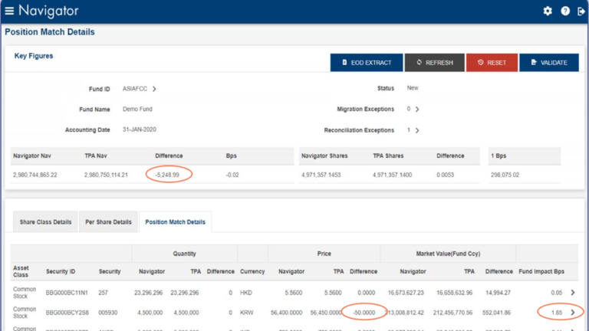Click Fund Impact Bps value 0.05
The image size is (589, 331).
557,293
